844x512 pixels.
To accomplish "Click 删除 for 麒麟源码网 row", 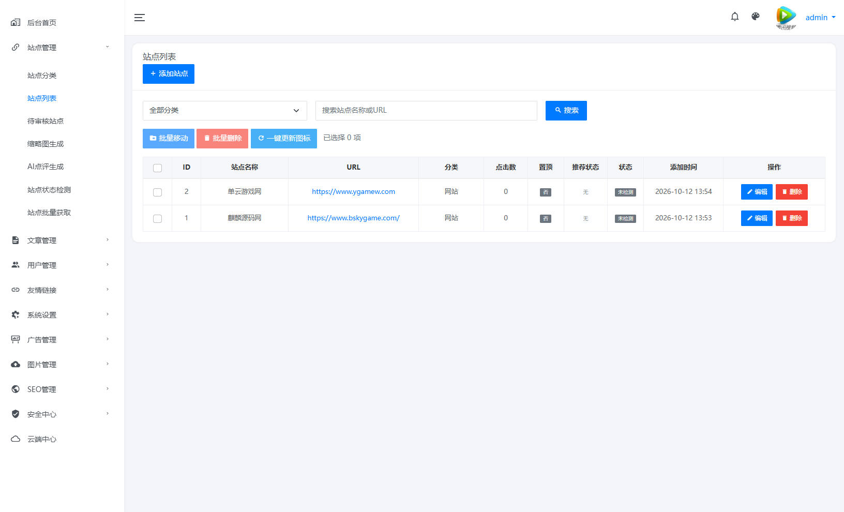I will (x=792, y=218).
